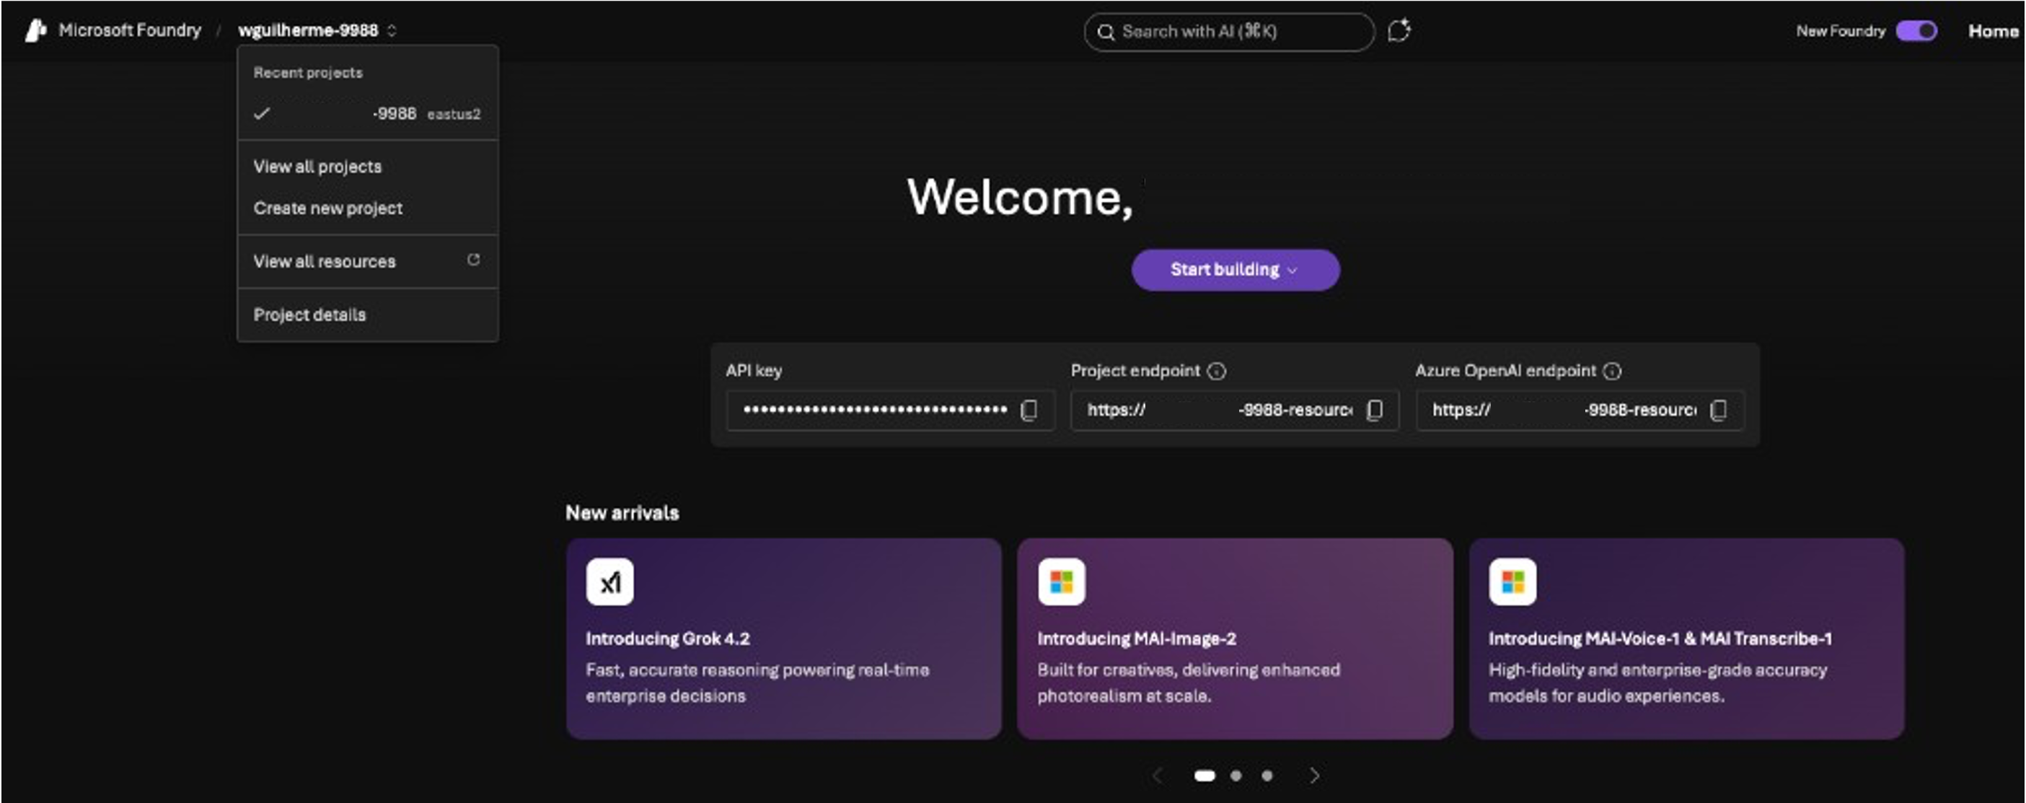This screenshot has width=2026, height=803.
Task: Show info about Project endpoint
Action: coord(1216,372)
